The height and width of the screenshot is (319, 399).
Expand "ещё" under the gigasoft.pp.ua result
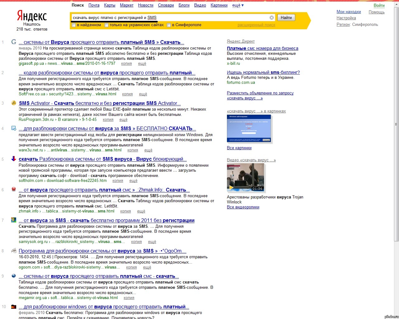tap(142, 64)
